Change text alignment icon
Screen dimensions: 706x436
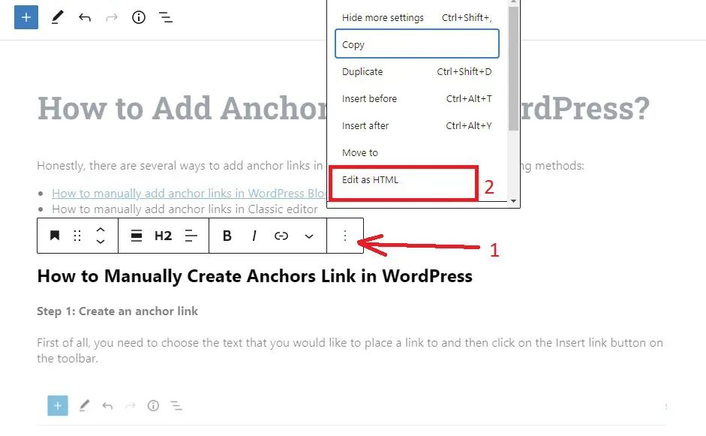(191, 236)
